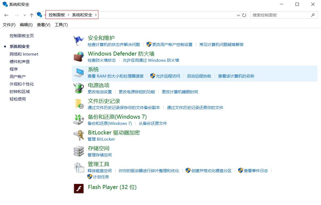The width and height of the screenshot is (321, 205).
Task: Open the 查看(V) menu
Action: 44,25
